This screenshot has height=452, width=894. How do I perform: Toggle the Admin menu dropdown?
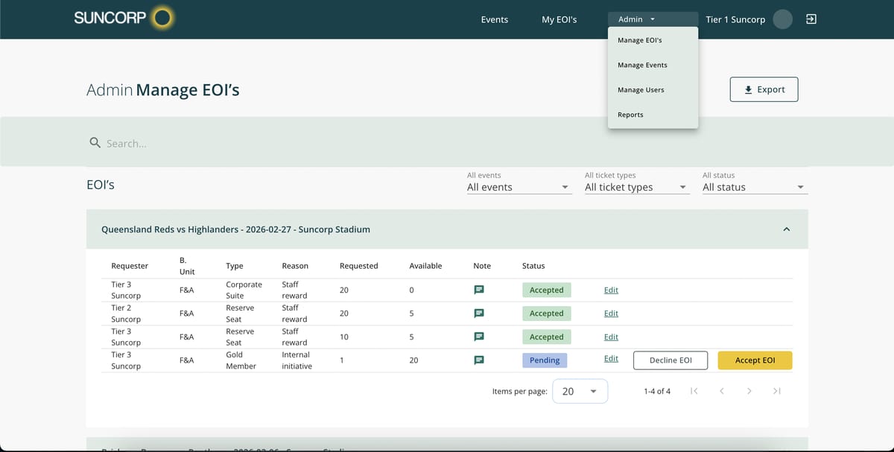click(653, 19)
